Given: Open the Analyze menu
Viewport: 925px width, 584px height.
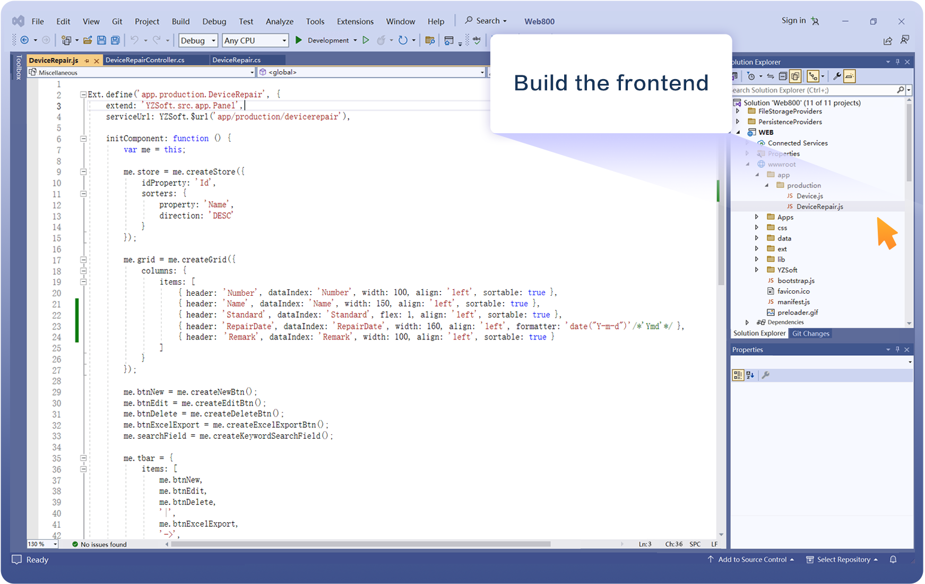Looking at the screenshot, I should 279,21.
